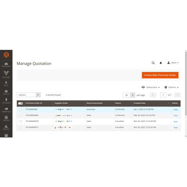Screen dimensions: 187x187
Task: Open the admin account menu
Action: click(173, 63)
